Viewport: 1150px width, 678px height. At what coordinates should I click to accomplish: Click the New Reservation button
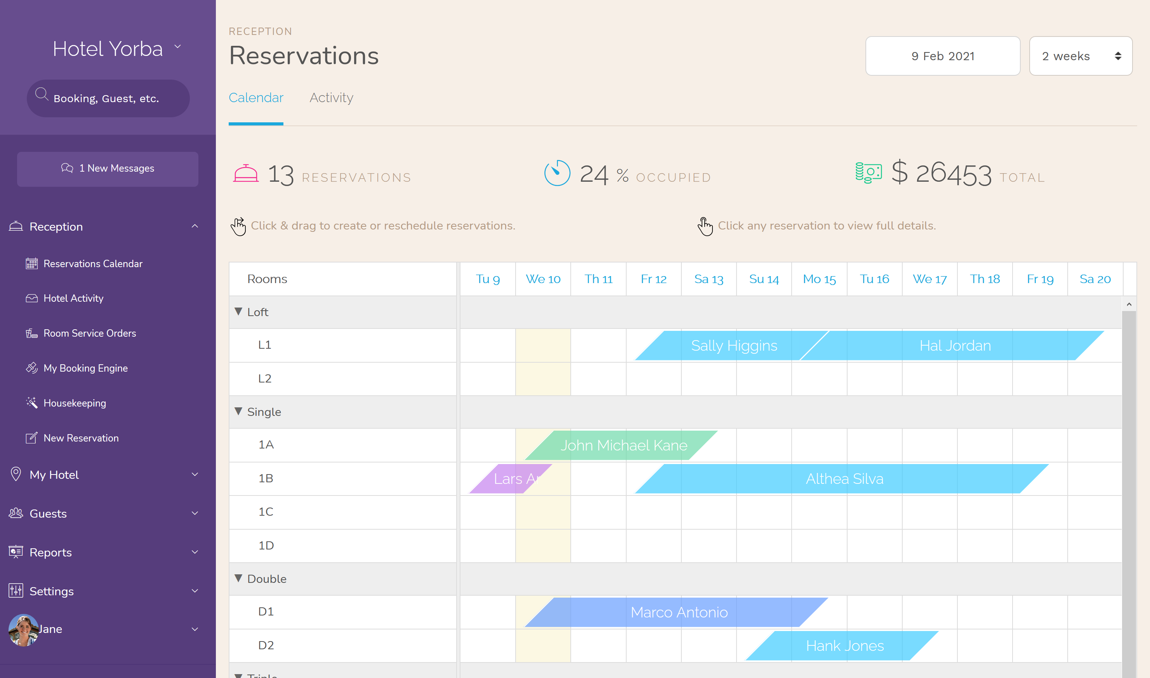click(x=81, y=438)
